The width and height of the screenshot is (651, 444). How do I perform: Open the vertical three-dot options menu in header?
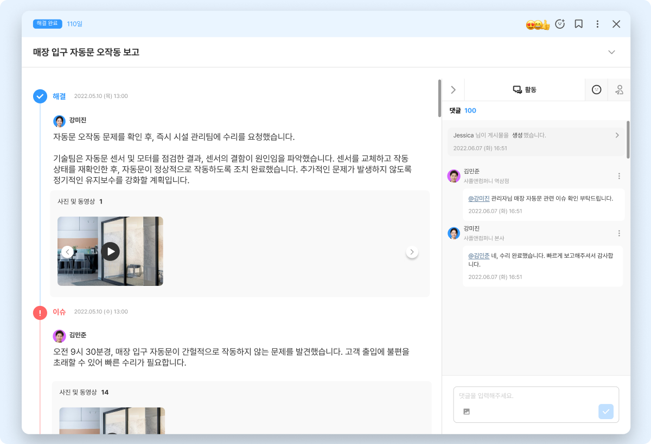point(597,24)
